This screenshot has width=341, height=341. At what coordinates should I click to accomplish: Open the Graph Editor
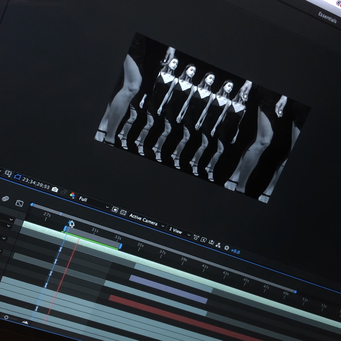click(19, 203)
